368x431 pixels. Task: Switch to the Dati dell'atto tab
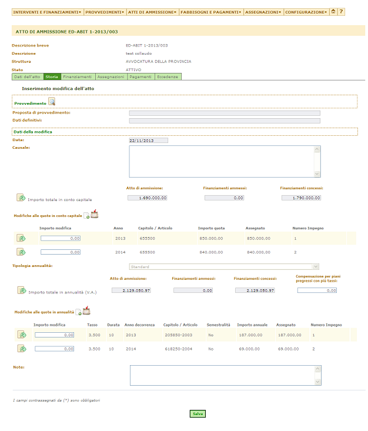(x=28, y=77)
